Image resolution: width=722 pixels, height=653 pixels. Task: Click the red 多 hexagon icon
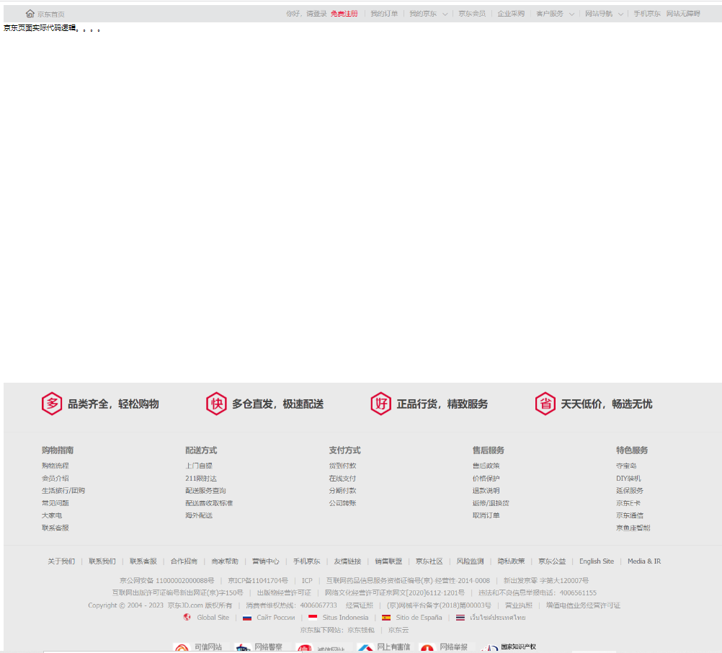[52, 404]
